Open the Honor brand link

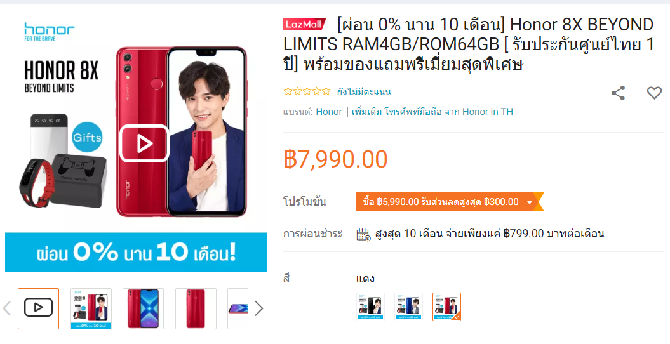click(x=329, y=112)
